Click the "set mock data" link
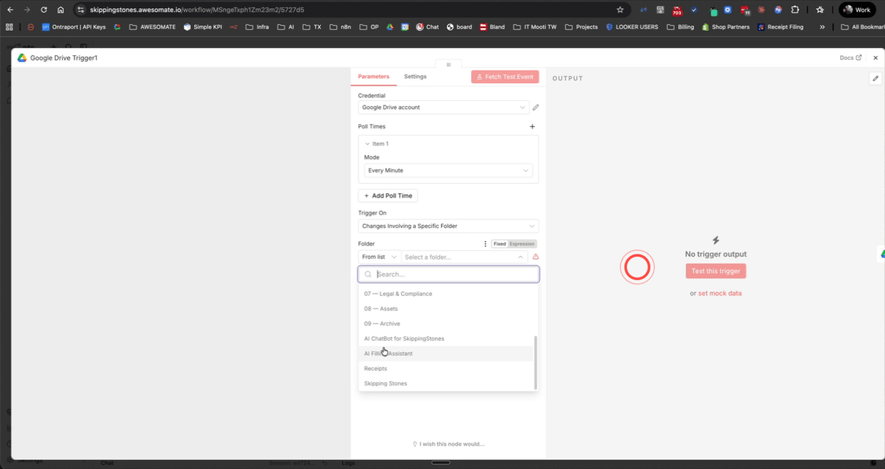 tap(719, 293)
